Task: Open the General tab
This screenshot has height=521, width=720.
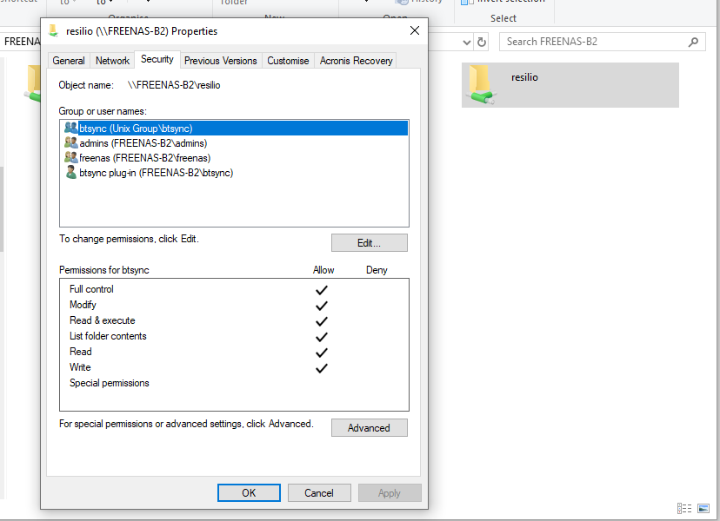Action: (69, 61)
